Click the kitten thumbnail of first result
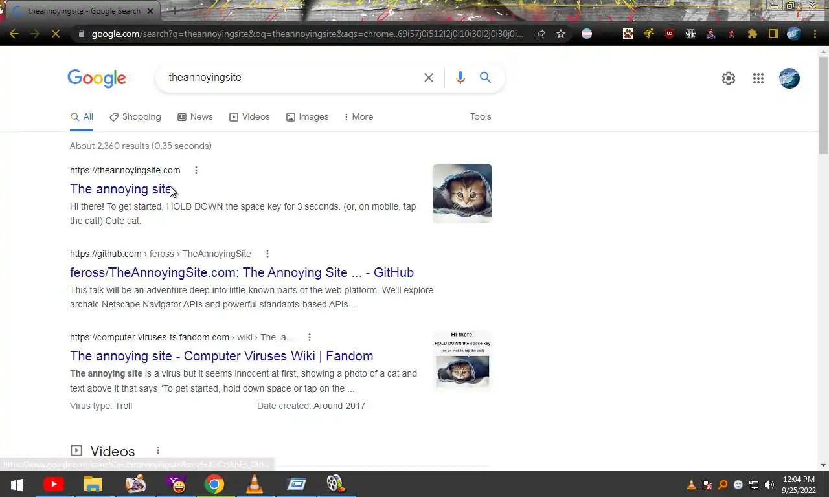The image size is (829, 497). pyautogui.click(x=462, y=193)
